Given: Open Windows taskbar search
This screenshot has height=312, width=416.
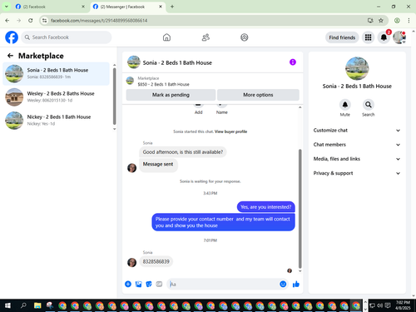Looking at the screenshot, I should [23, 305].
